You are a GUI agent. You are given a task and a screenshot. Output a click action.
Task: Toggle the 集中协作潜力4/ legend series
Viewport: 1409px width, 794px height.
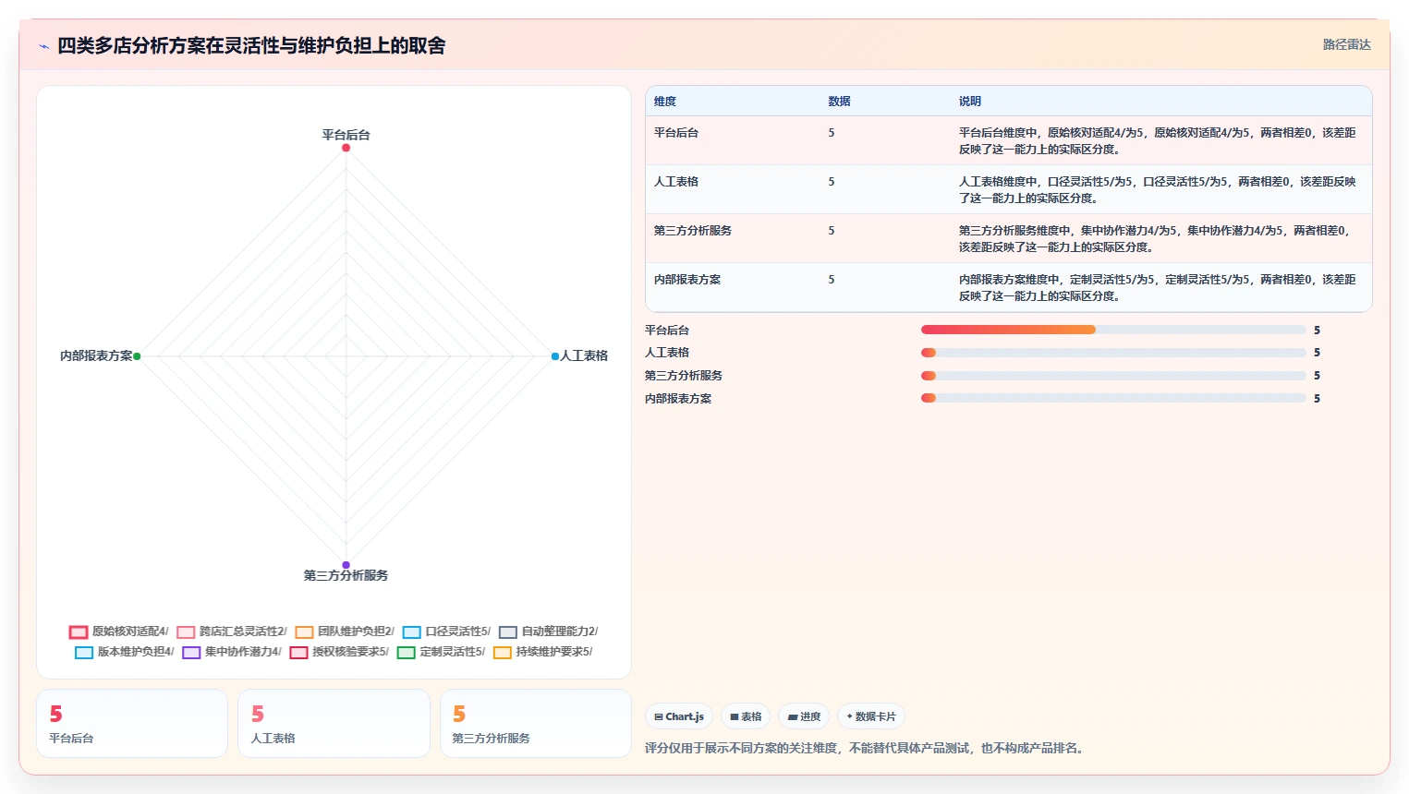tap(232, 652)
